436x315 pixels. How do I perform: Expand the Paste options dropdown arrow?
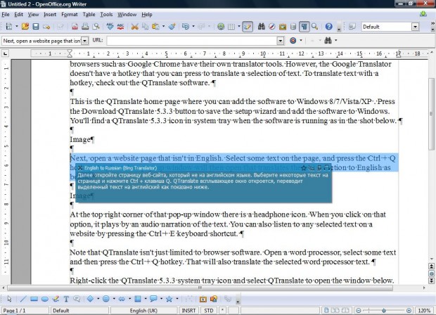163,27
